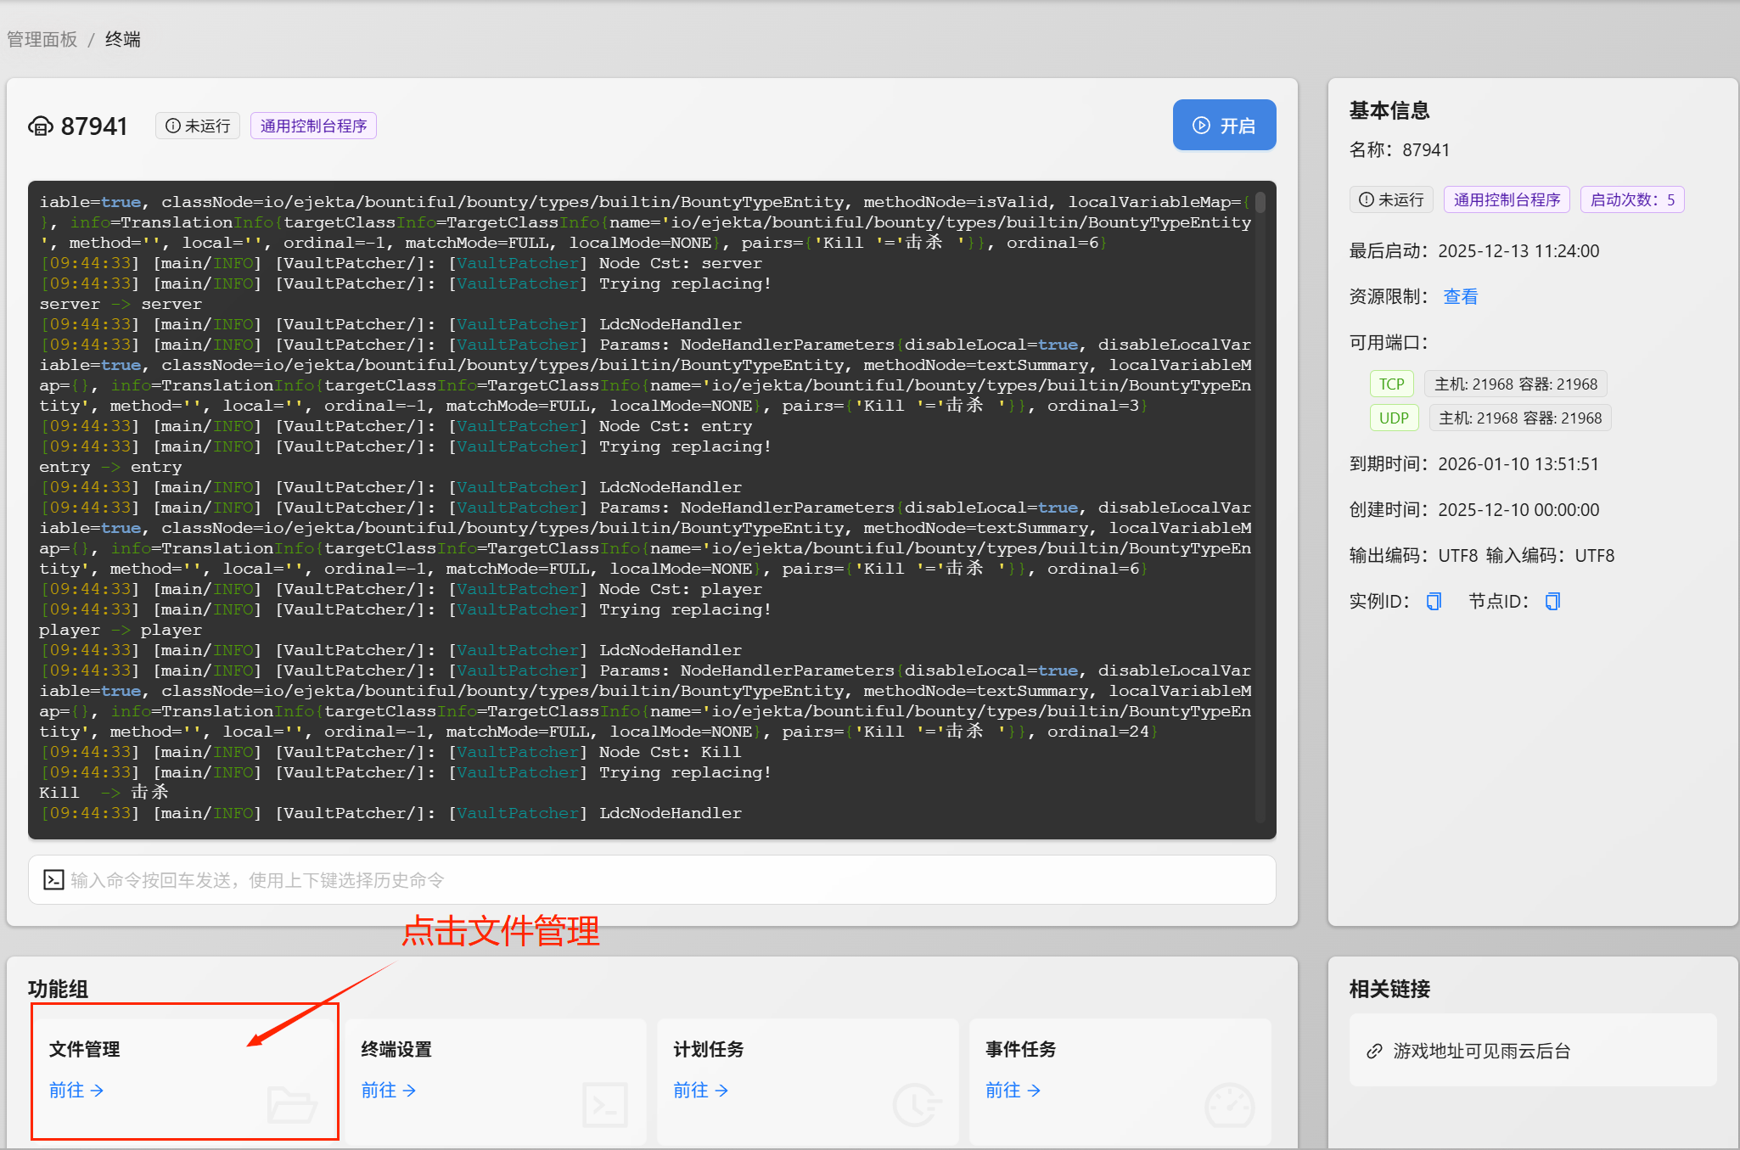Click the link icon beside 游戏地址可见雨云后台
Viewport: 1740px width, 1150px height.
(x=1374, y=1052)
